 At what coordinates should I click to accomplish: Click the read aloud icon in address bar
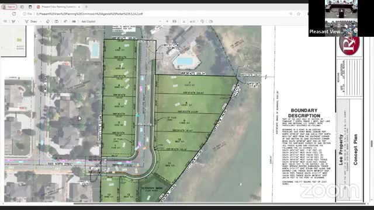[290, 14]
